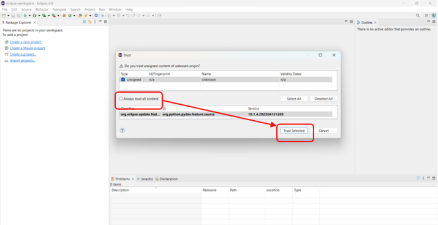
Task: Expand the Run button dropdown arrow
Action: pos(39,16)
